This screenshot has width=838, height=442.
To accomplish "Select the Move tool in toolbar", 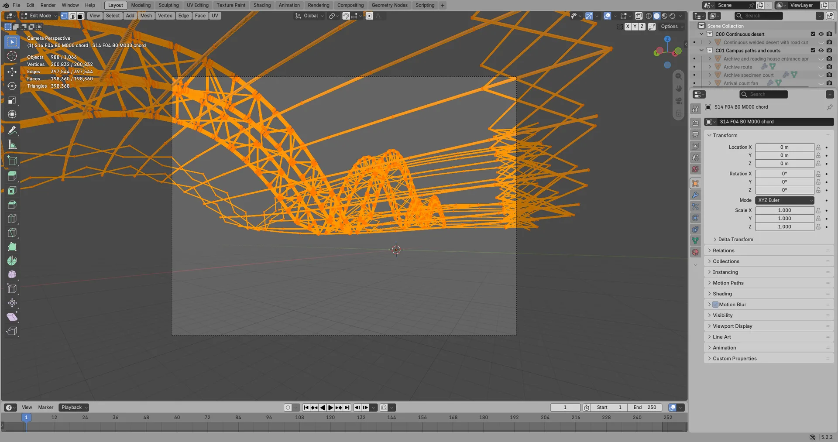I will tap(12, 72).
